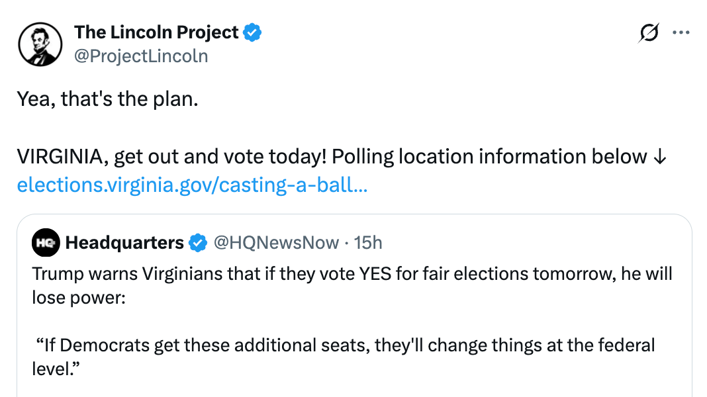Click verified badge beside The Lincoln Project

pyautogui.click(x=253, y=32)
